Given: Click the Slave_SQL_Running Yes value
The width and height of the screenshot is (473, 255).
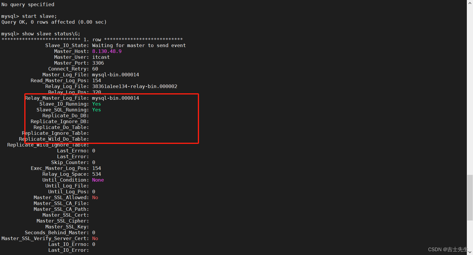Looking at the screenshot, I should click(97, 110).
